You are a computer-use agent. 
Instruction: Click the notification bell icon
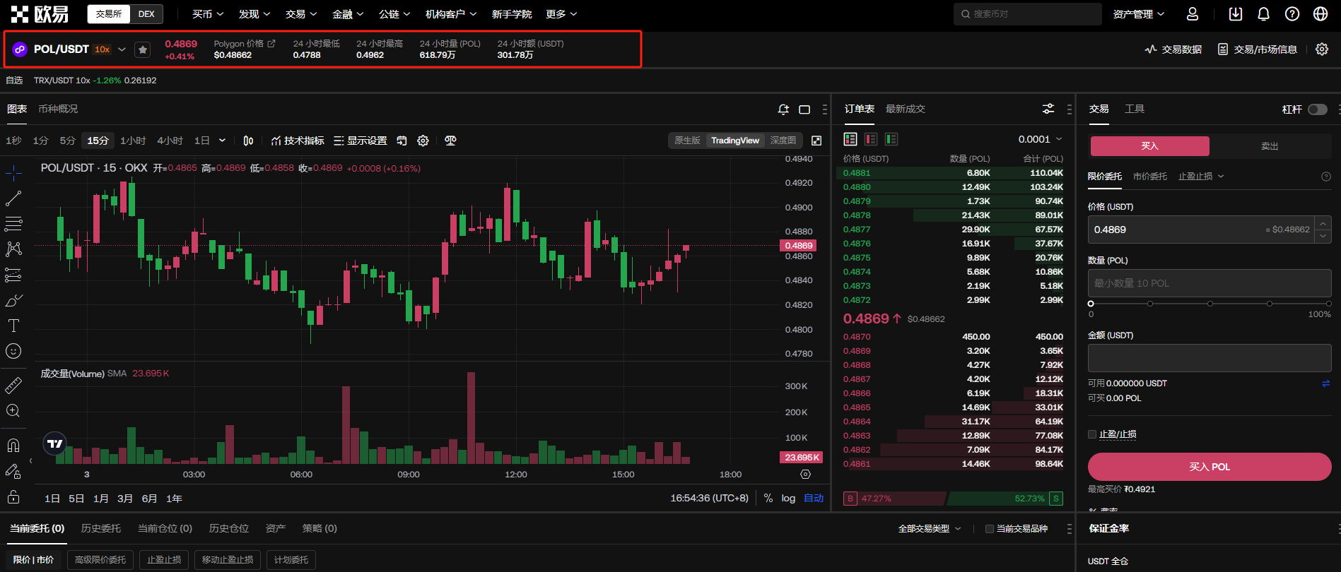tap(1263, 14)
